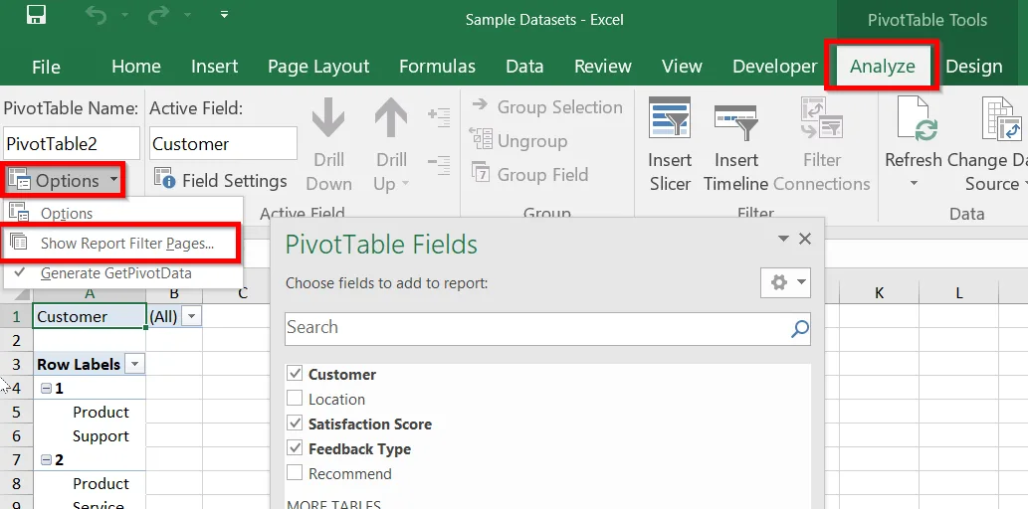Select the Support cell in row 6
Screen dimensions: 1028x509
90,435
